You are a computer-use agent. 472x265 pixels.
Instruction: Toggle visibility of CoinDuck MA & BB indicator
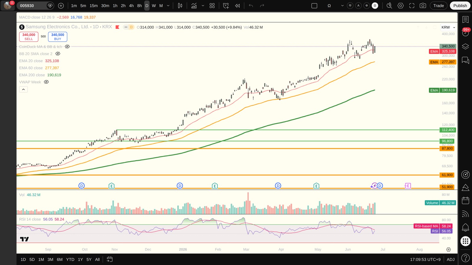(67, 47)
